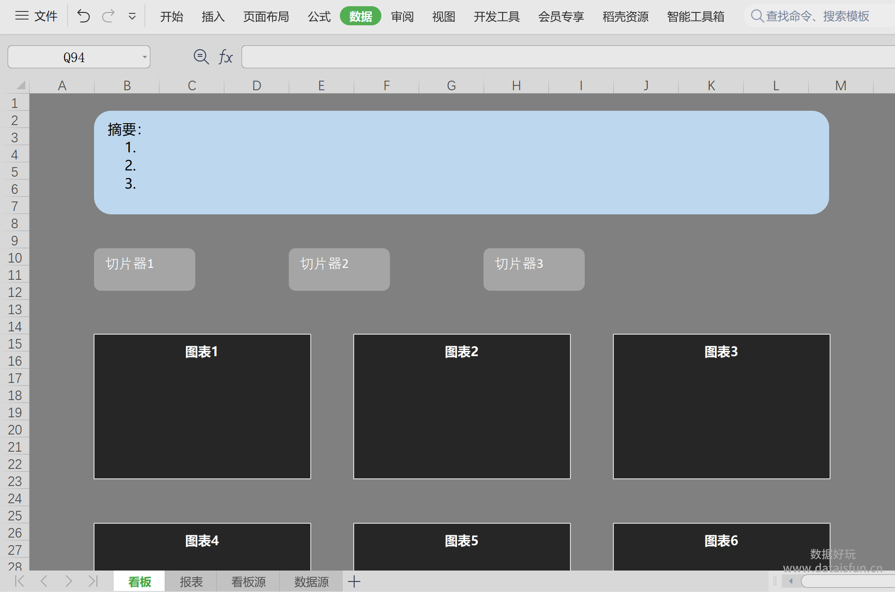Jump to the first sheet arrow
This screenshot has width=895, height=592.
pyautogui.click(x=20, y=581)
